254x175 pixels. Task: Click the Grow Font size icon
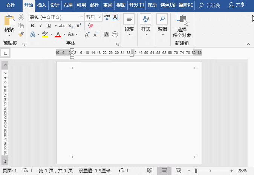[87, 34]
